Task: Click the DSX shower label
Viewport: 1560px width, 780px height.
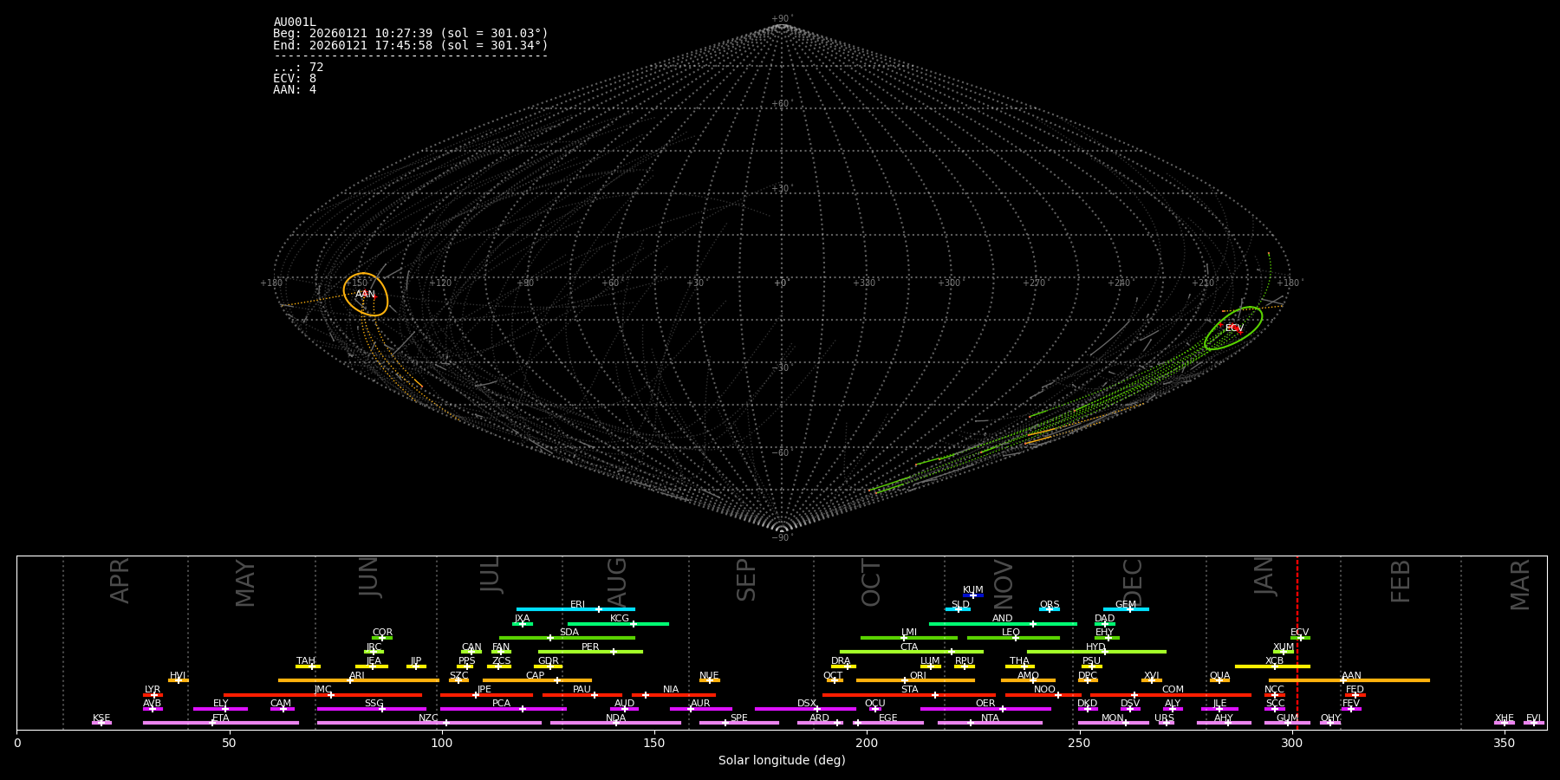Action: coord(807,704)
